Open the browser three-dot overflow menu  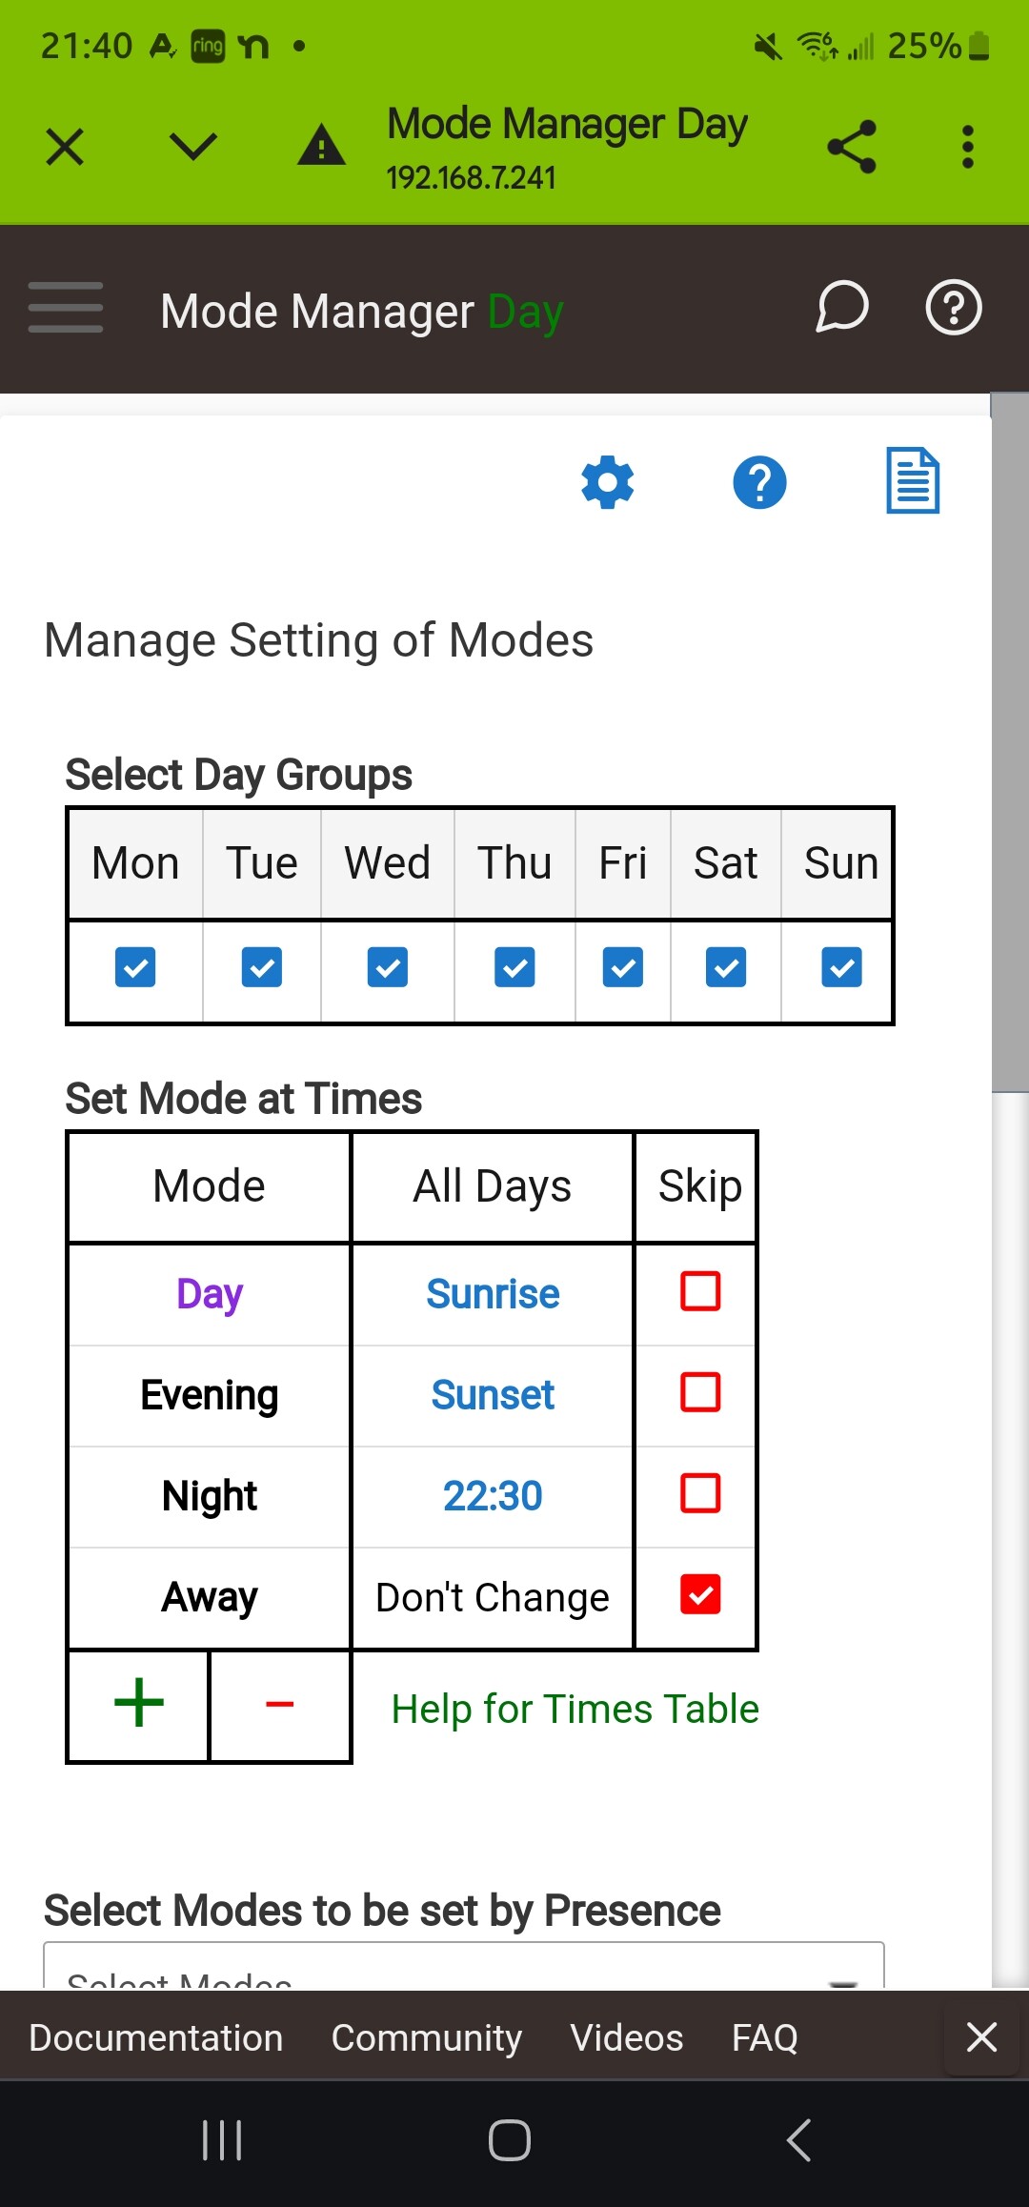point(968,147)
